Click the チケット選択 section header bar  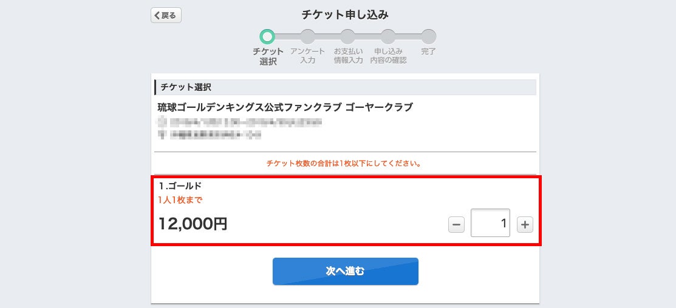[x=346, y=87]
